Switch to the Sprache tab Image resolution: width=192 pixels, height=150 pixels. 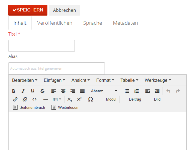pos(92,23)
